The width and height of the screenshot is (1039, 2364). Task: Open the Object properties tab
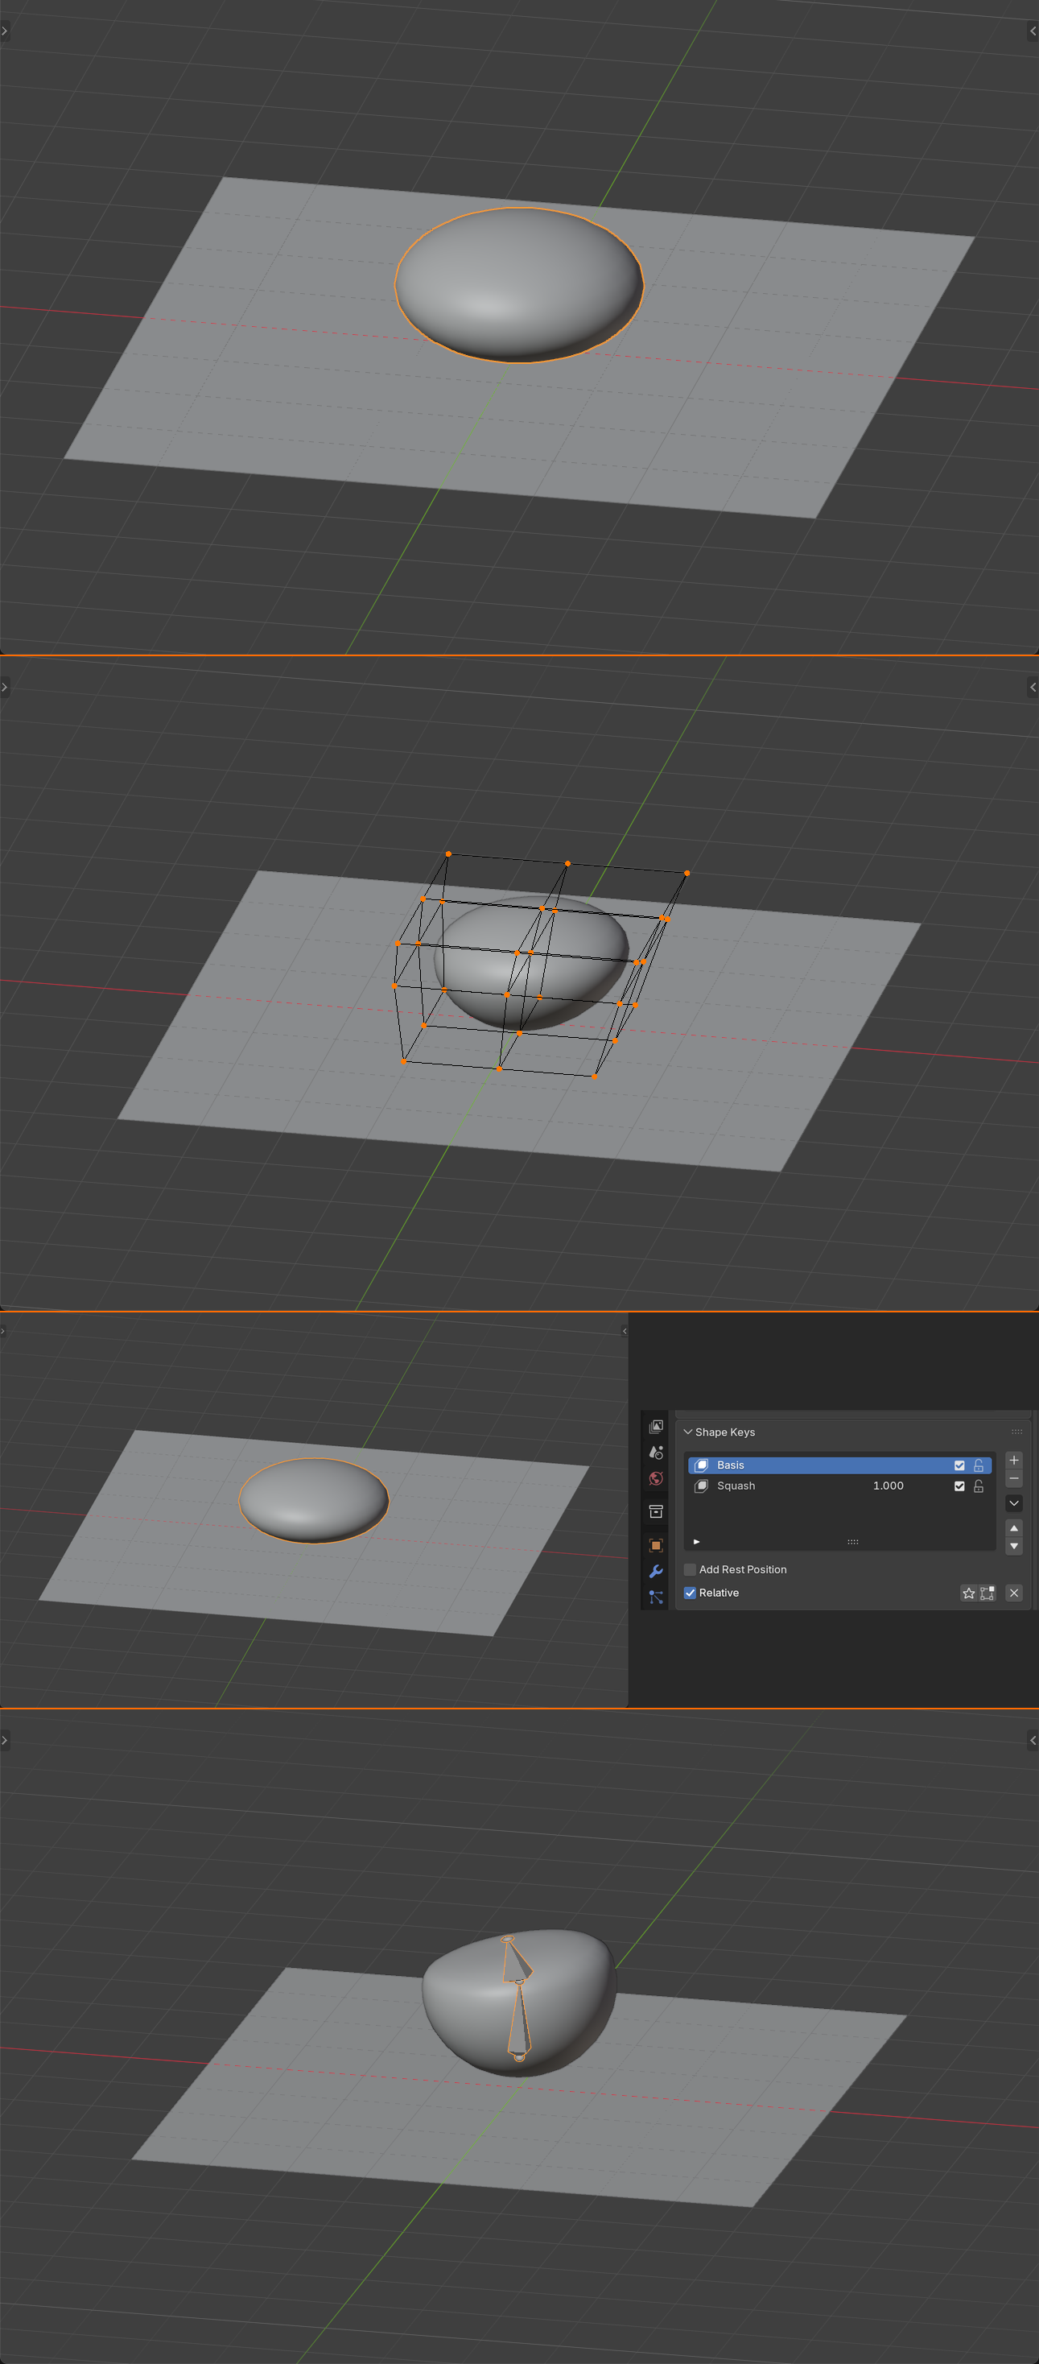tap(656, 1545)
